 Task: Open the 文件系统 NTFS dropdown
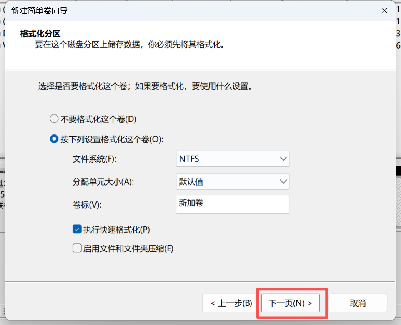[233, 158]
